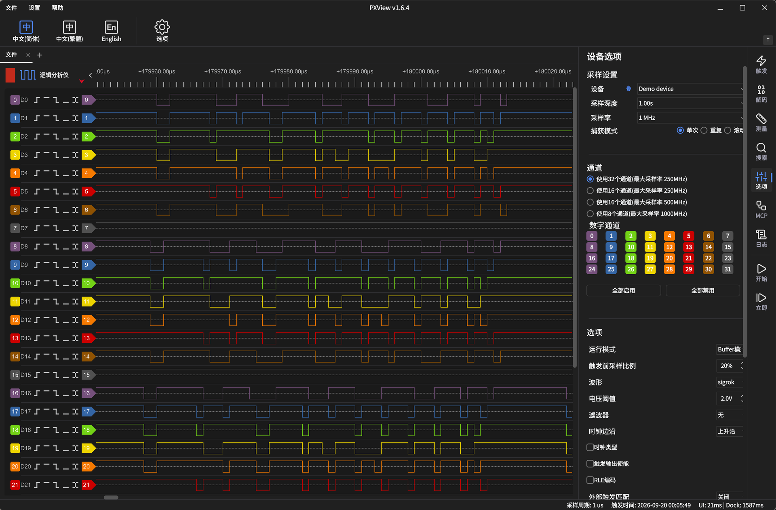Collapse the channel header left chevron
The image size is (776, 510).
[90, 75]
